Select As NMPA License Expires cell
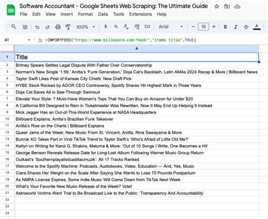 click(x=137, y=179)
